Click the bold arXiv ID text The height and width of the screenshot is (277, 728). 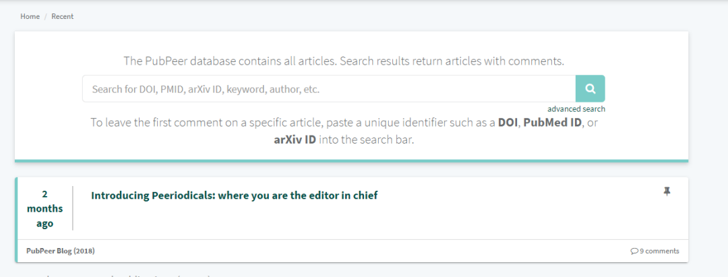pos(295,140)
